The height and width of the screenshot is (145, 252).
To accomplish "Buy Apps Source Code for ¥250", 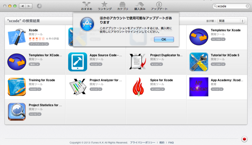I will (94, 64).
